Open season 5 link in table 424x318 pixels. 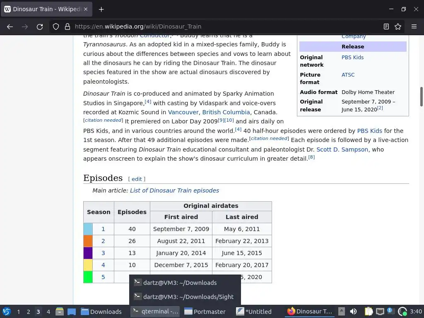(x=103, y=277)
